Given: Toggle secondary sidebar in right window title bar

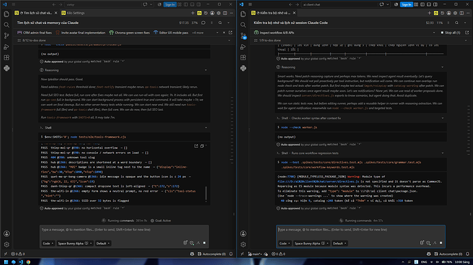Looking at the screenshot, I should 435,5.
